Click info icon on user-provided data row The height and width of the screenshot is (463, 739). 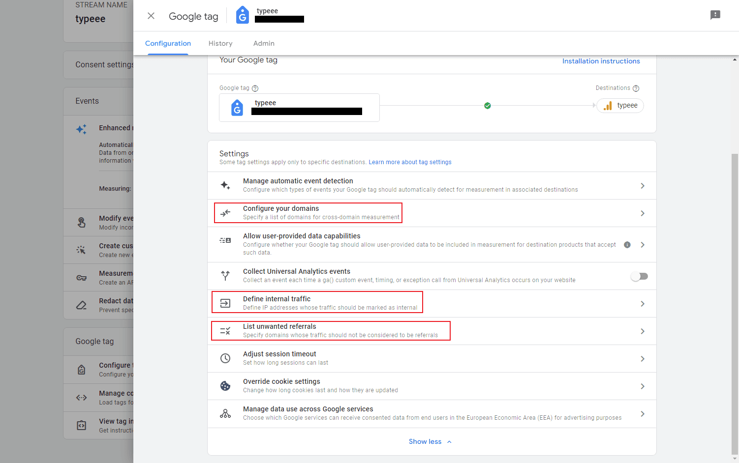point(627,245)
